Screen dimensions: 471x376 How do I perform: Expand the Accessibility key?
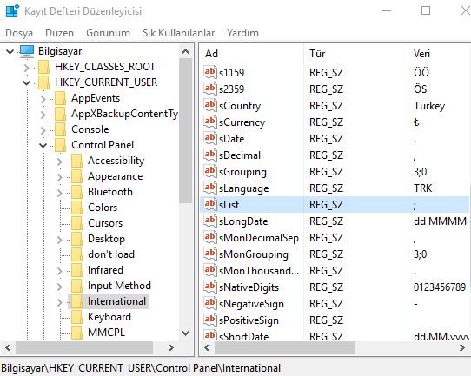tap(59, 162)
